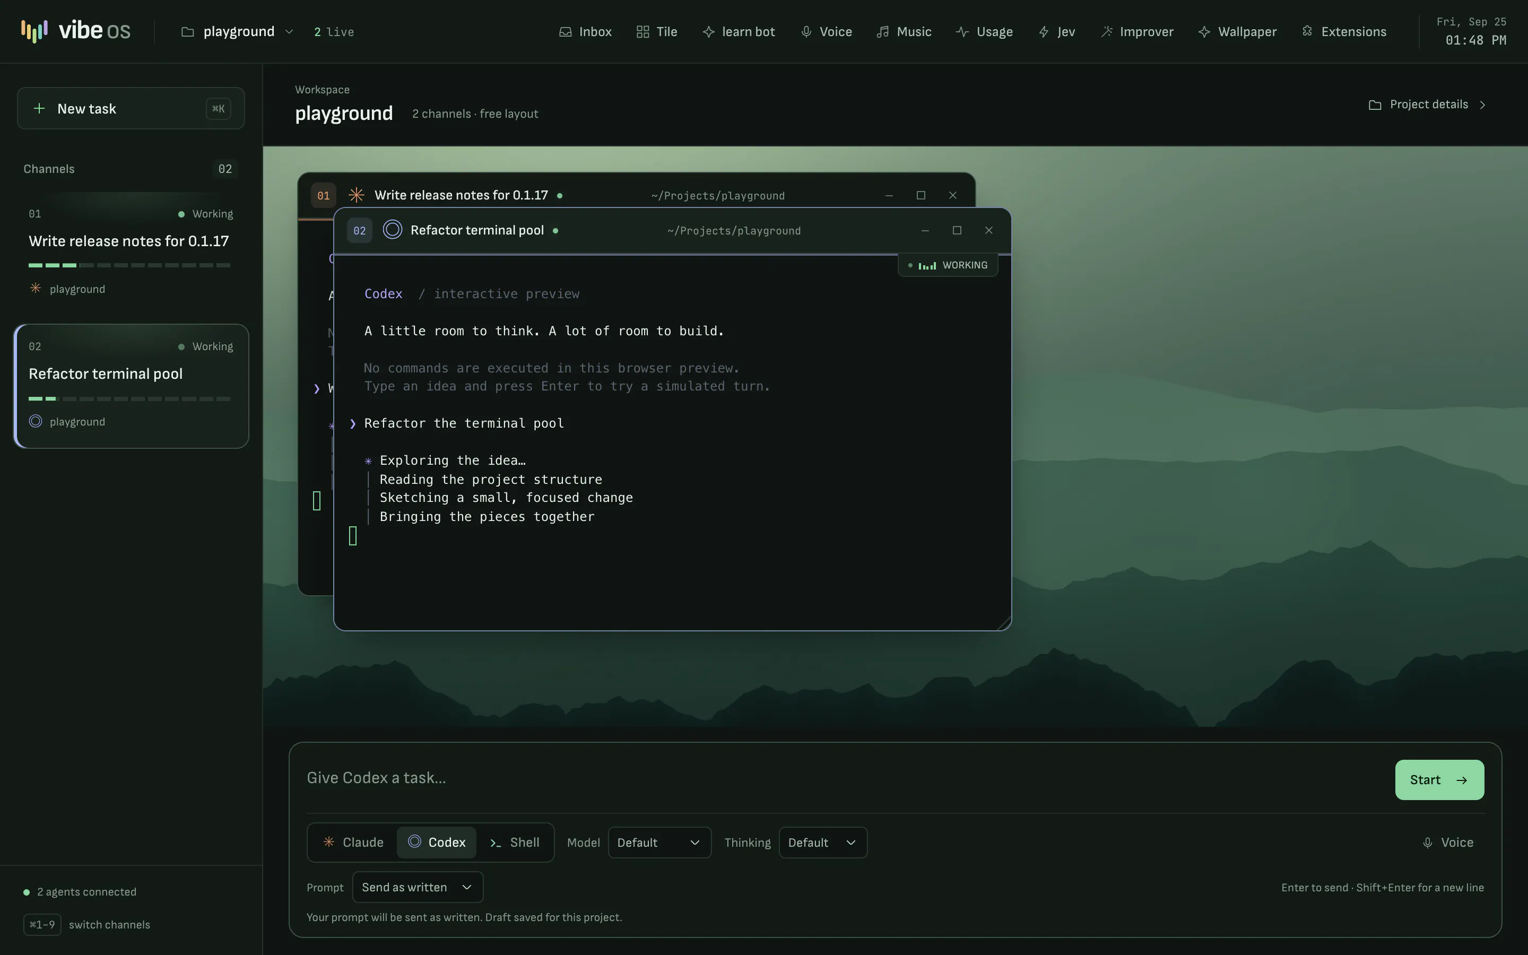The height and width of the screenshot is (955, 1528).
Task: Minimize the Write release notes window
Action: (889, 196)
